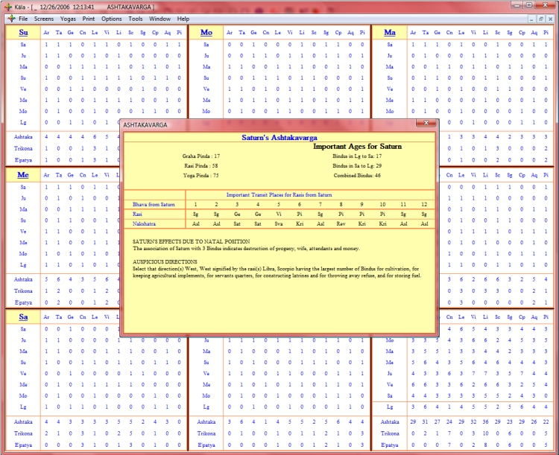
Task: Open the Tools menu
Action: click(x=136, y=19)
